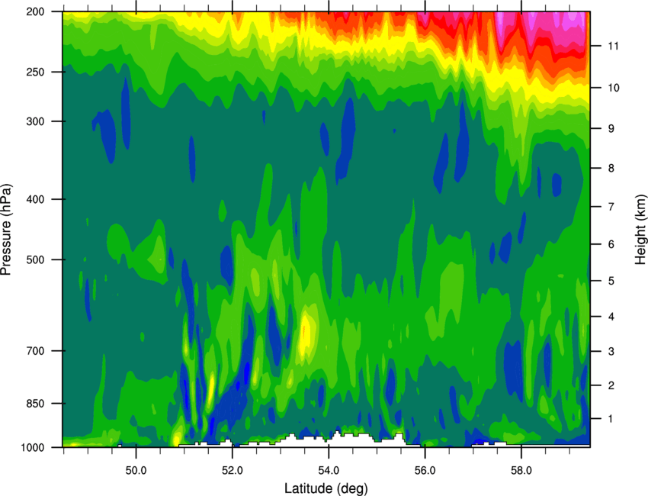648x496 pixels.
Task: Click the yellow maximum blob near 53.5 latitude
Action: [x=306, y=334]
